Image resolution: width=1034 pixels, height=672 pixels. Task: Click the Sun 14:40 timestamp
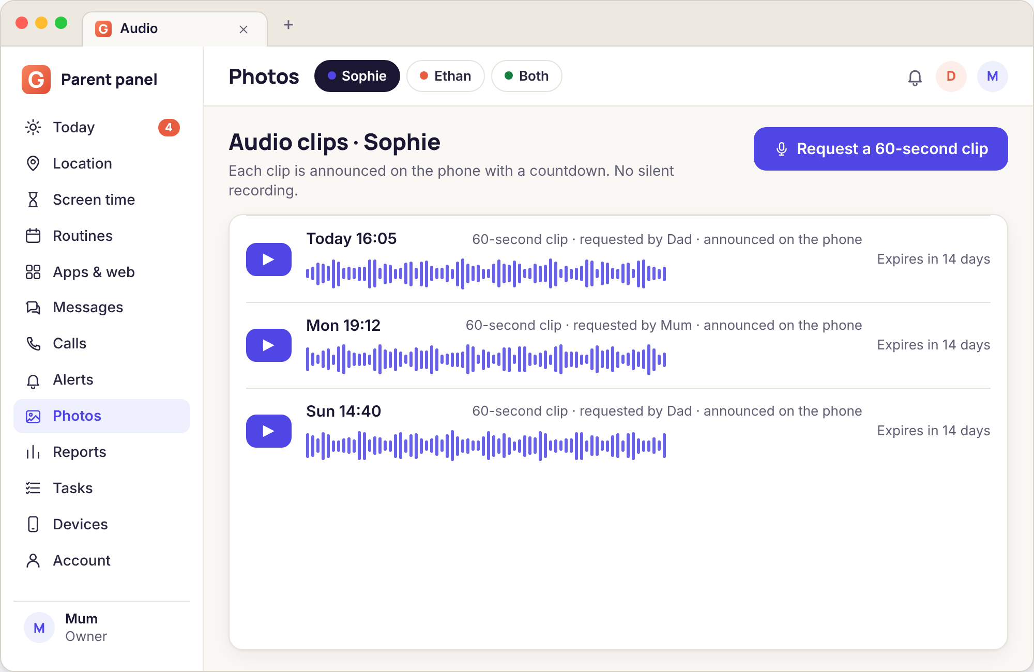(343, 411)
